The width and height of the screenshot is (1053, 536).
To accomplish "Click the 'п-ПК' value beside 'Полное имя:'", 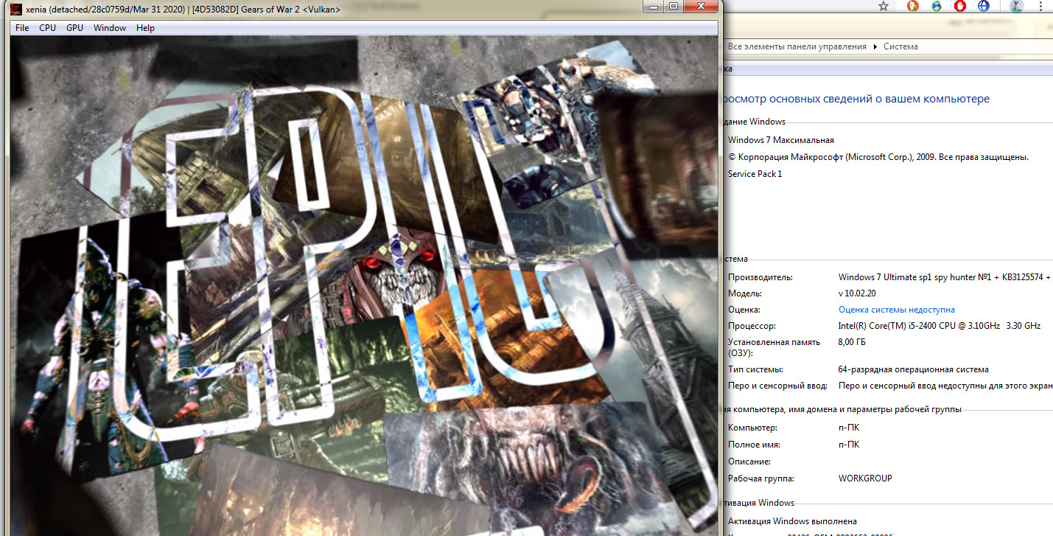I will pos(849,445).
